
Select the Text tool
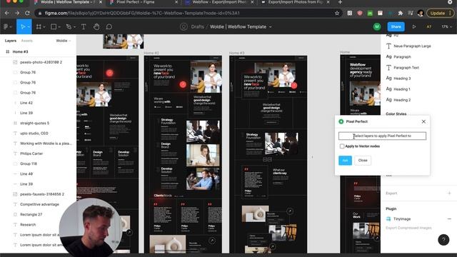[x=84, y=27]
